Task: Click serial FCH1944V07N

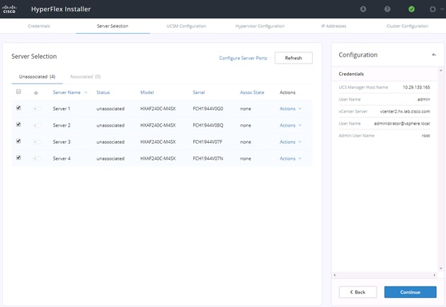Action: pyautogui.click(x=208, y=158)
